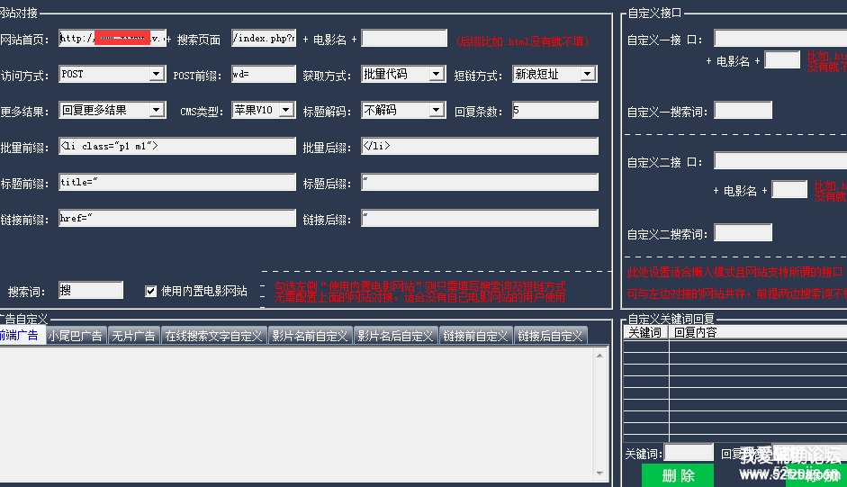Click the 回复条数 field showing 5

point(555,110)
